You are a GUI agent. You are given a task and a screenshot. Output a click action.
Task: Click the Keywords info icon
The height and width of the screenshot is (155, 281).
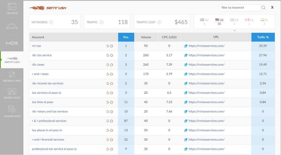tap(51, 22)
